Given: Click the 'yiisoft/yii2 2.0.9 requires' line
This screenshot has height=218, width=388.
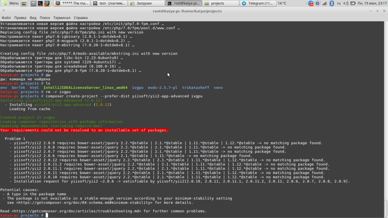Looking at the screenshot, I should [x=166, y=143].
